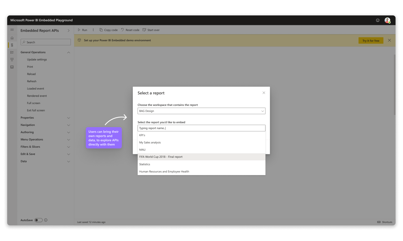Open the Exit full screen operation
The image size is (403, 241).
(36, 110)
